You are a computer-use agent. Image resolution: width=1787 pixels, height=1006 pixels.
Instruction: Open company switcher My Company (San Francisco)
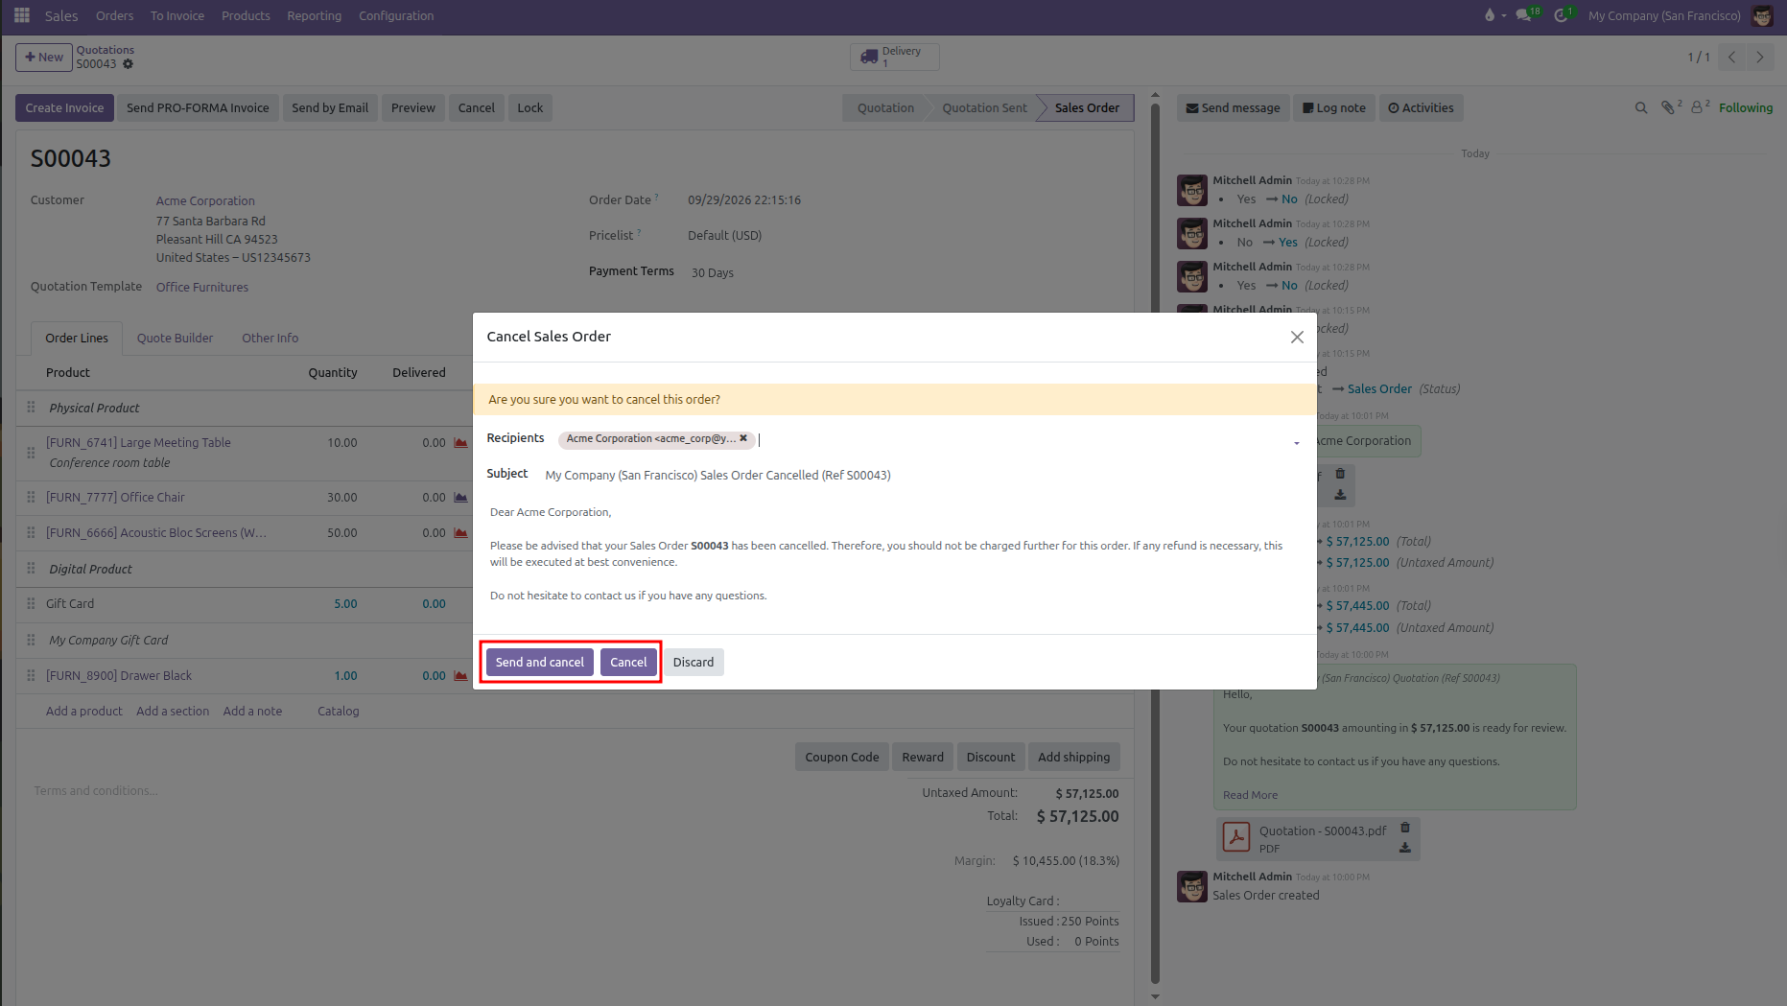point(1664,15)
